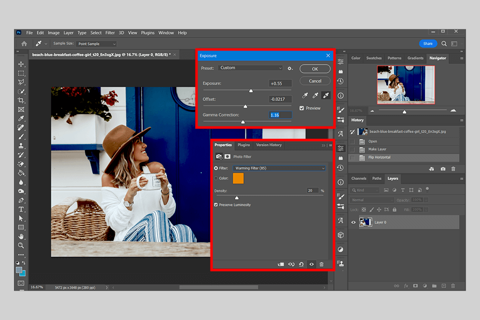Screen dimensions: 480x320
Task: Select the Filter radio button
Action: 216,168
